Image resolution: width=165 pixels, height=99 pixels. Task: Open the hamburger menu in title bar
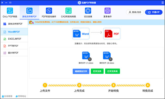[162, 3]
